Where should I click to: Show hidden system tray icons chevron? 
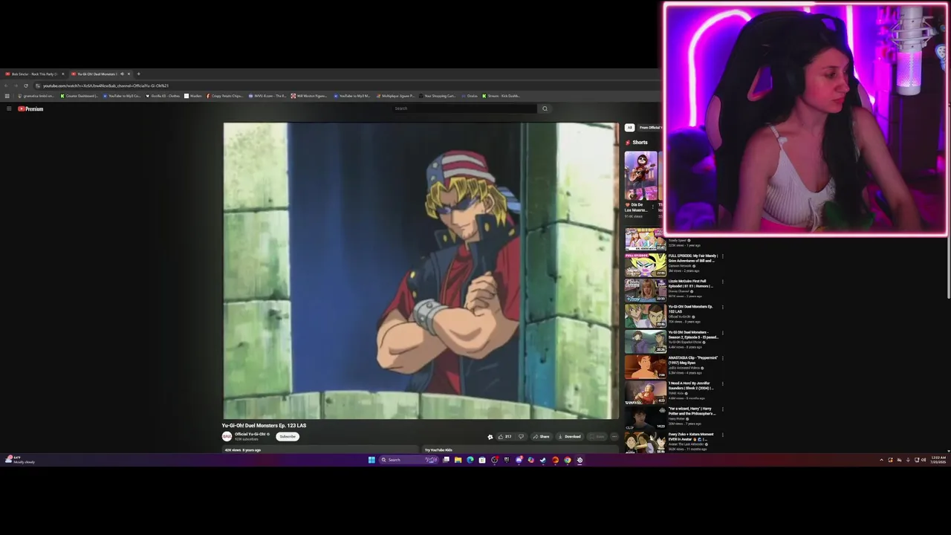[882, 460]
